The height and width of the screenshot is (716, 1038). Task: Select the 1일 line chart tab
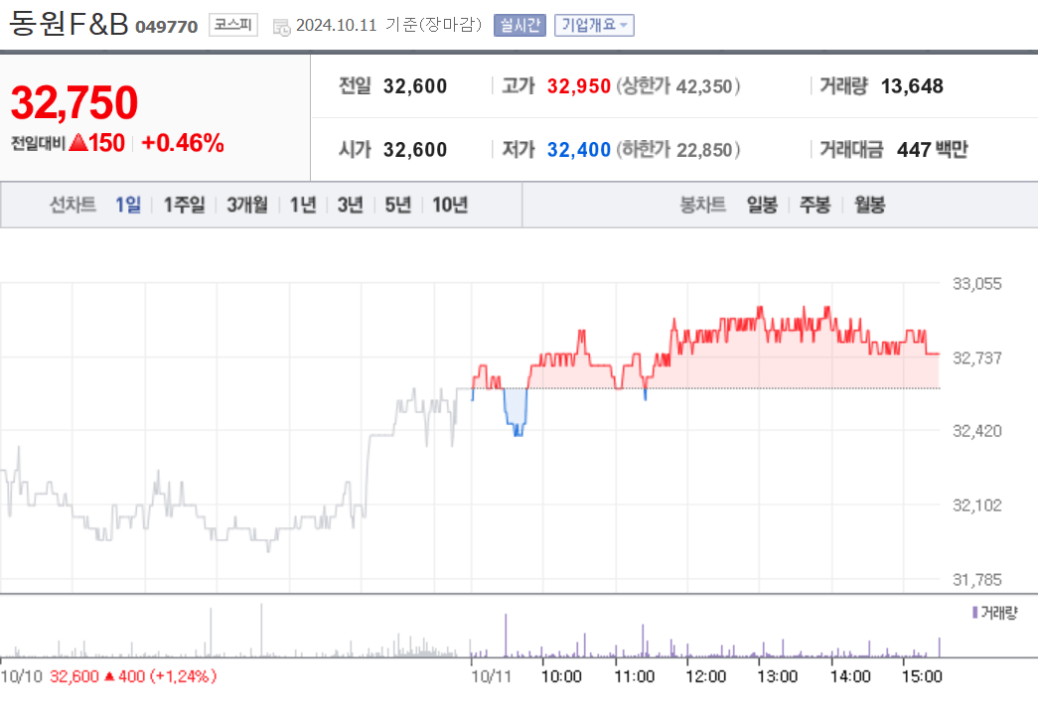click(128, 205)
